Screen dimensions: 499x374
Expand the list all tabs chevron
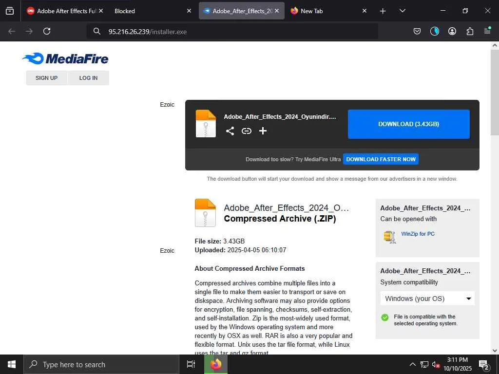coord(402,11)
